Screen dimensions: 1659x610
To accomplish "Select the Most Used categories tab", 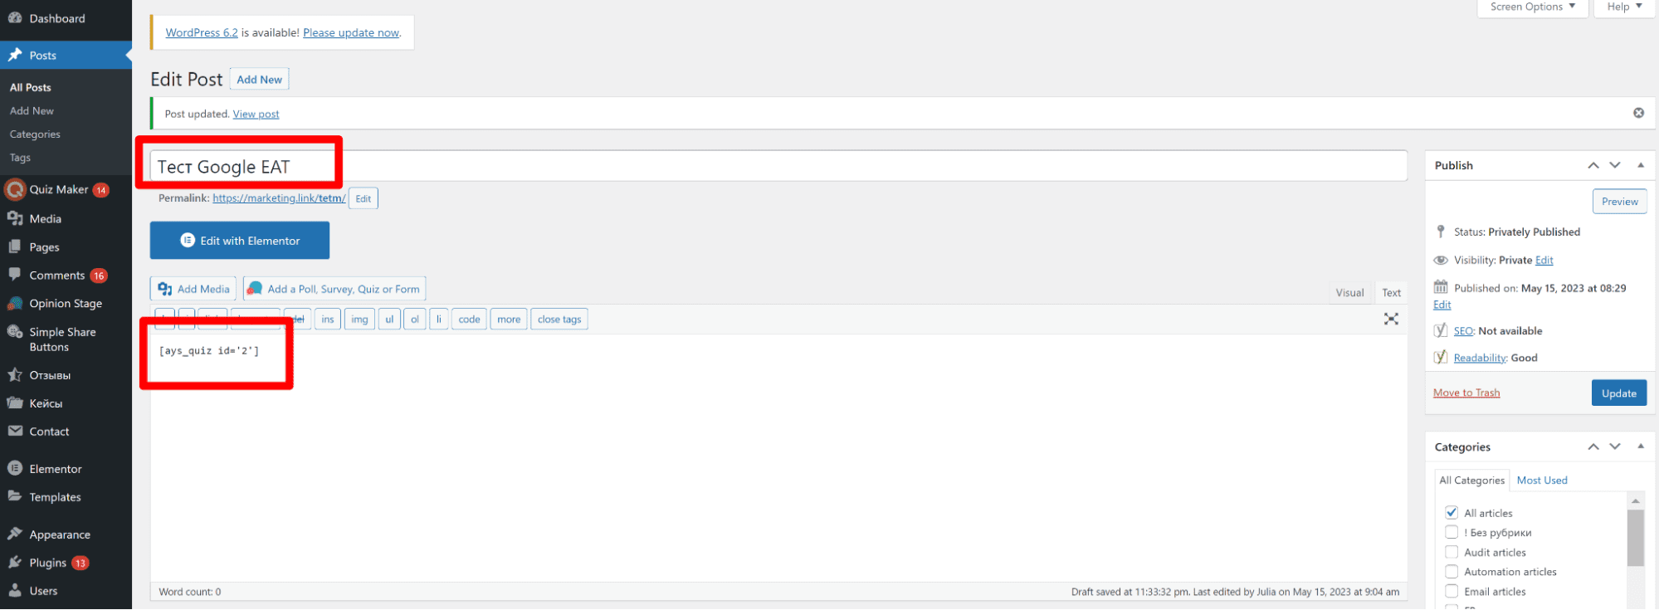I will point(1541,481).
